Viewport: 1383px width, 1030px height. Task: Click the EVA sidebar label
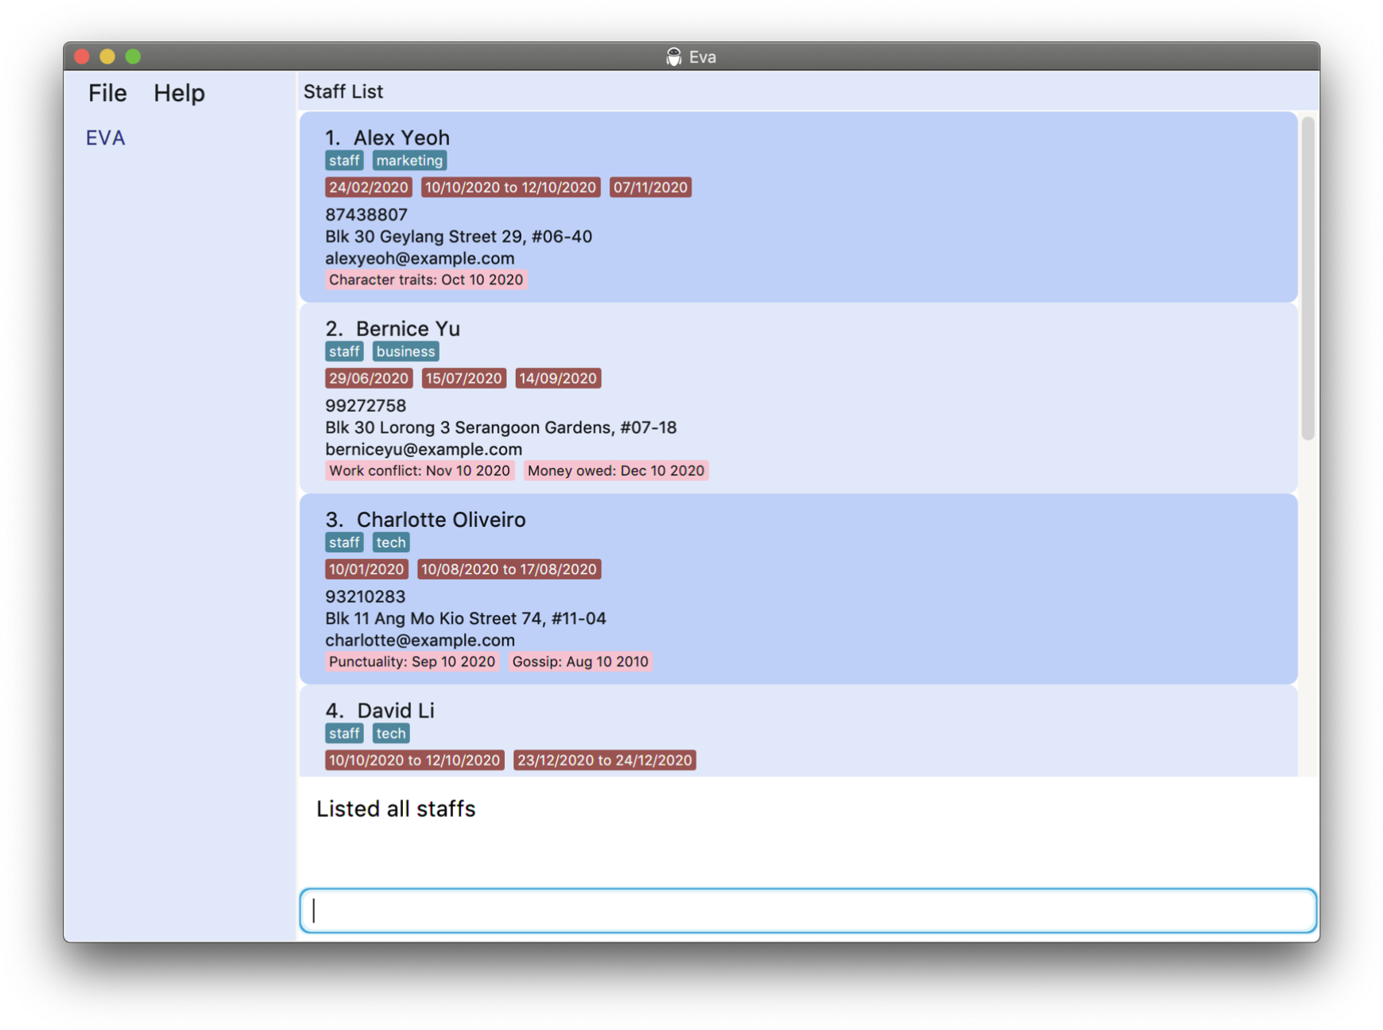point(106,137)
